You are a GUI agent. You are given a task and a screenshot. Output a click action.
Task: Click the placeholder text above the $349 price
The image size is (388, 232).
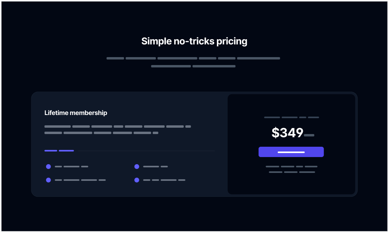coord(292,117)
